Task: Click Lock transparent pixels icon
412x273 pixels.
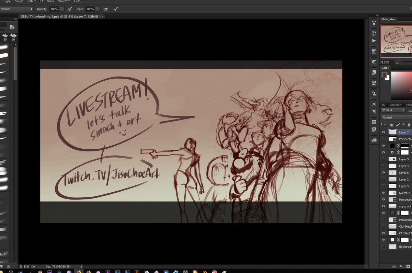Action: coord(392,125)
